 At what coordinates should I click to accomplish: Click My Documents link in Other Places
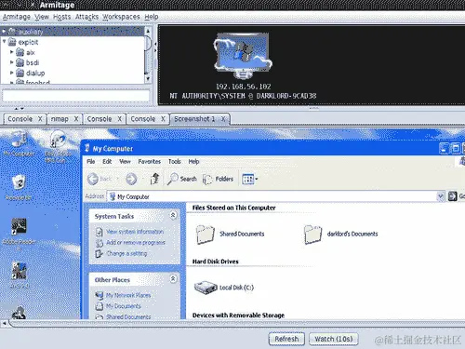(x=124, y=306)
